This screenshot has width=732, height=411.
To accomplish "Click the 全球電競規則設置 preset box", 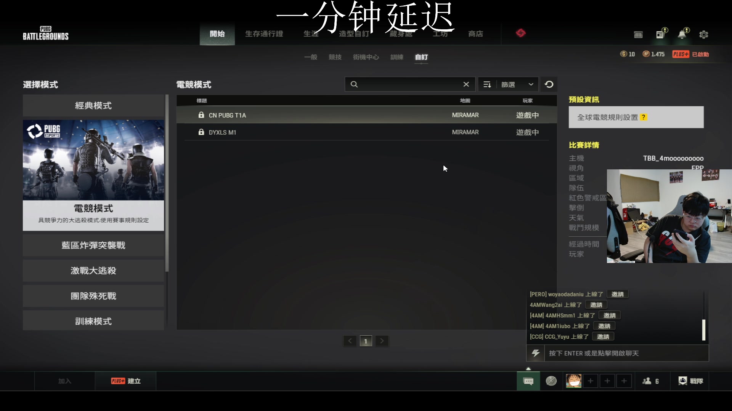I will pyautogui.click(x=636, y=117).
